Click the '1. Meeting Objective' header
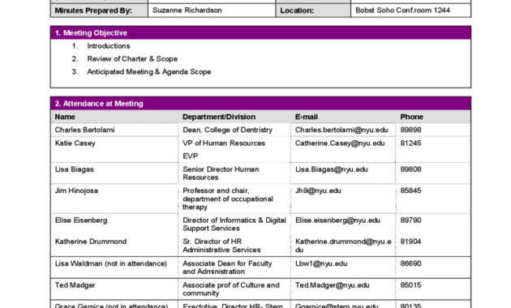Viewport: 511px width, 308px height. (x=260, y=33)
